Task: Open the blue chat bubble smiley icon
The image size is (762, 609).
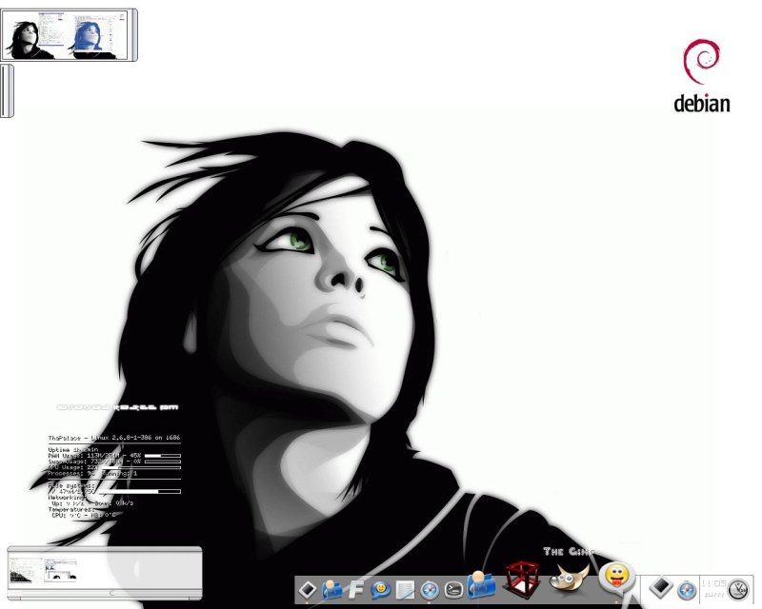Action: 380,590
